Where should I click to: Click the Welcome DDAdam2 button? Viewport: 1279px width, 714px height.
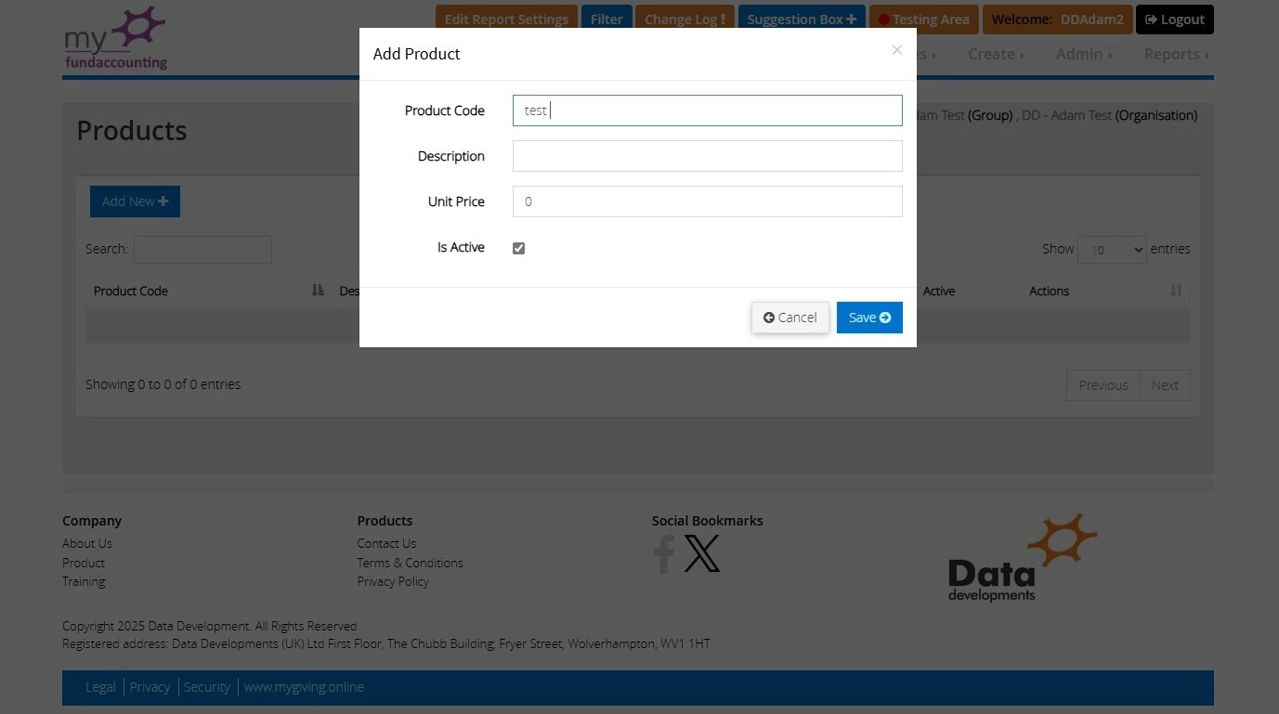click(x=1057, y=19)
